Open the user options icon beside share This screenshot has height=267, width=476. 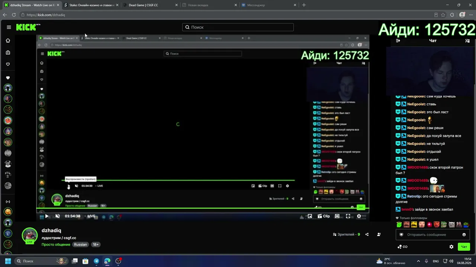coord(379,234)
